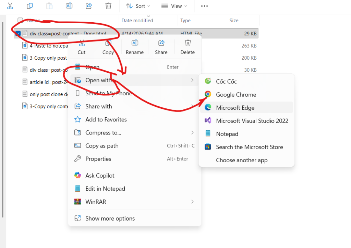Open Properties from context menu
The image size is (351, 248).
coord(98,159)
